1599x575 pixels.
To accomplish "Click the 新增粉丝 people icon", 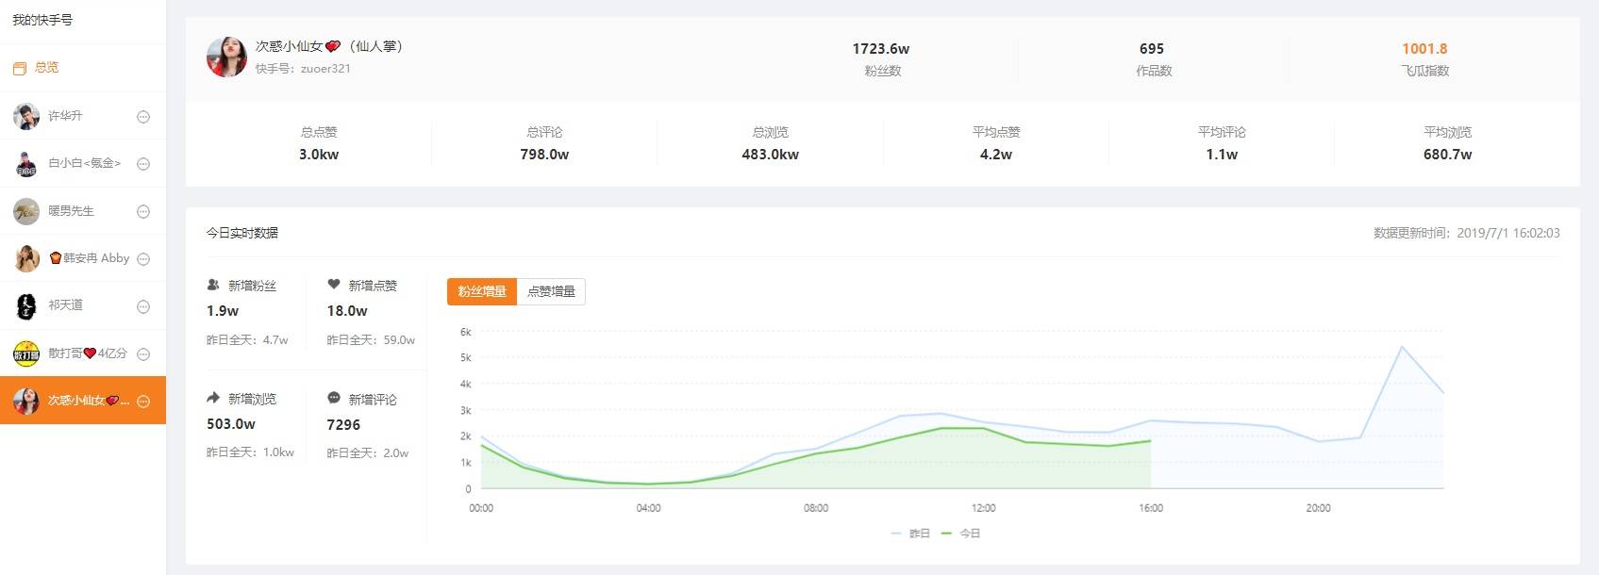I will (213, 285).
